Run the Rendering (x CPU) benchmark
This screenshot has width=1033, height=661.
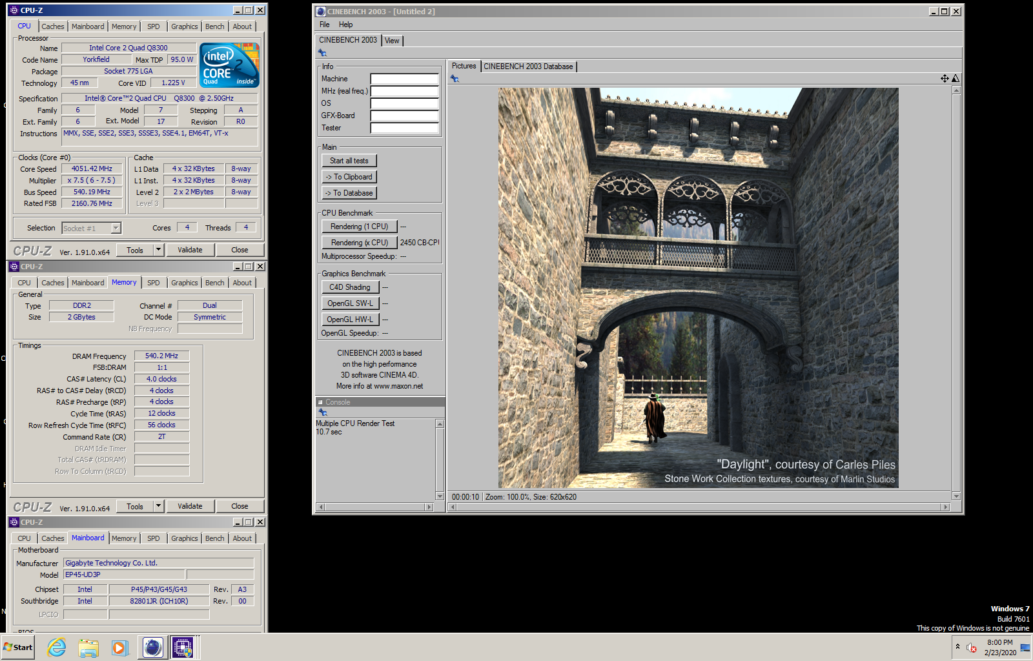coord(360,243)
